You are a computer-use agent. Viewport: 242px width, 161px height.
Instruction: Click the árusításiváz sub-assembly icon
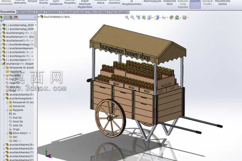tap(4, 64)
